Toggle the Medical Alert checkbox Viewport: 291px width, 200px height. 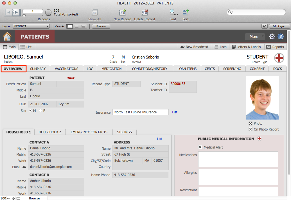200,147
